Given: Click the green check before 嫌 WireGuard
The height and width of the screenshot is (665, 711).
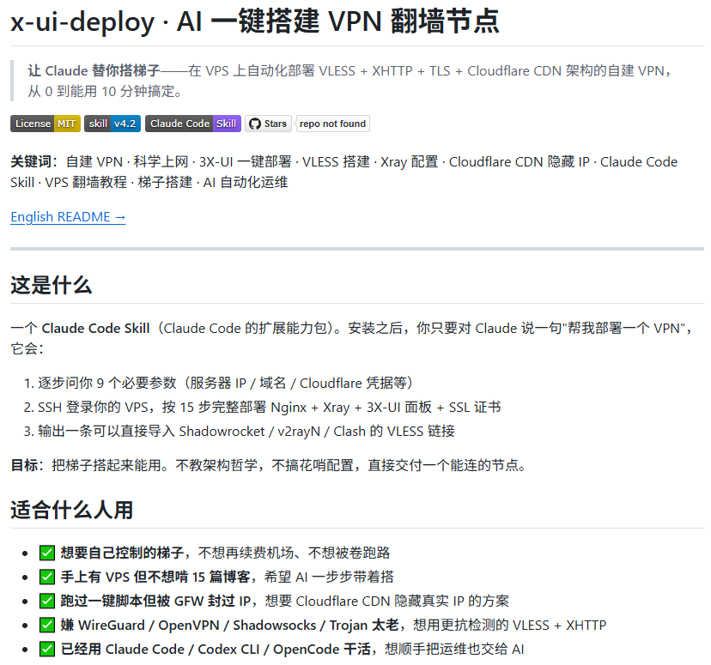Looking at the screenshot, I should tap(47, 625).
